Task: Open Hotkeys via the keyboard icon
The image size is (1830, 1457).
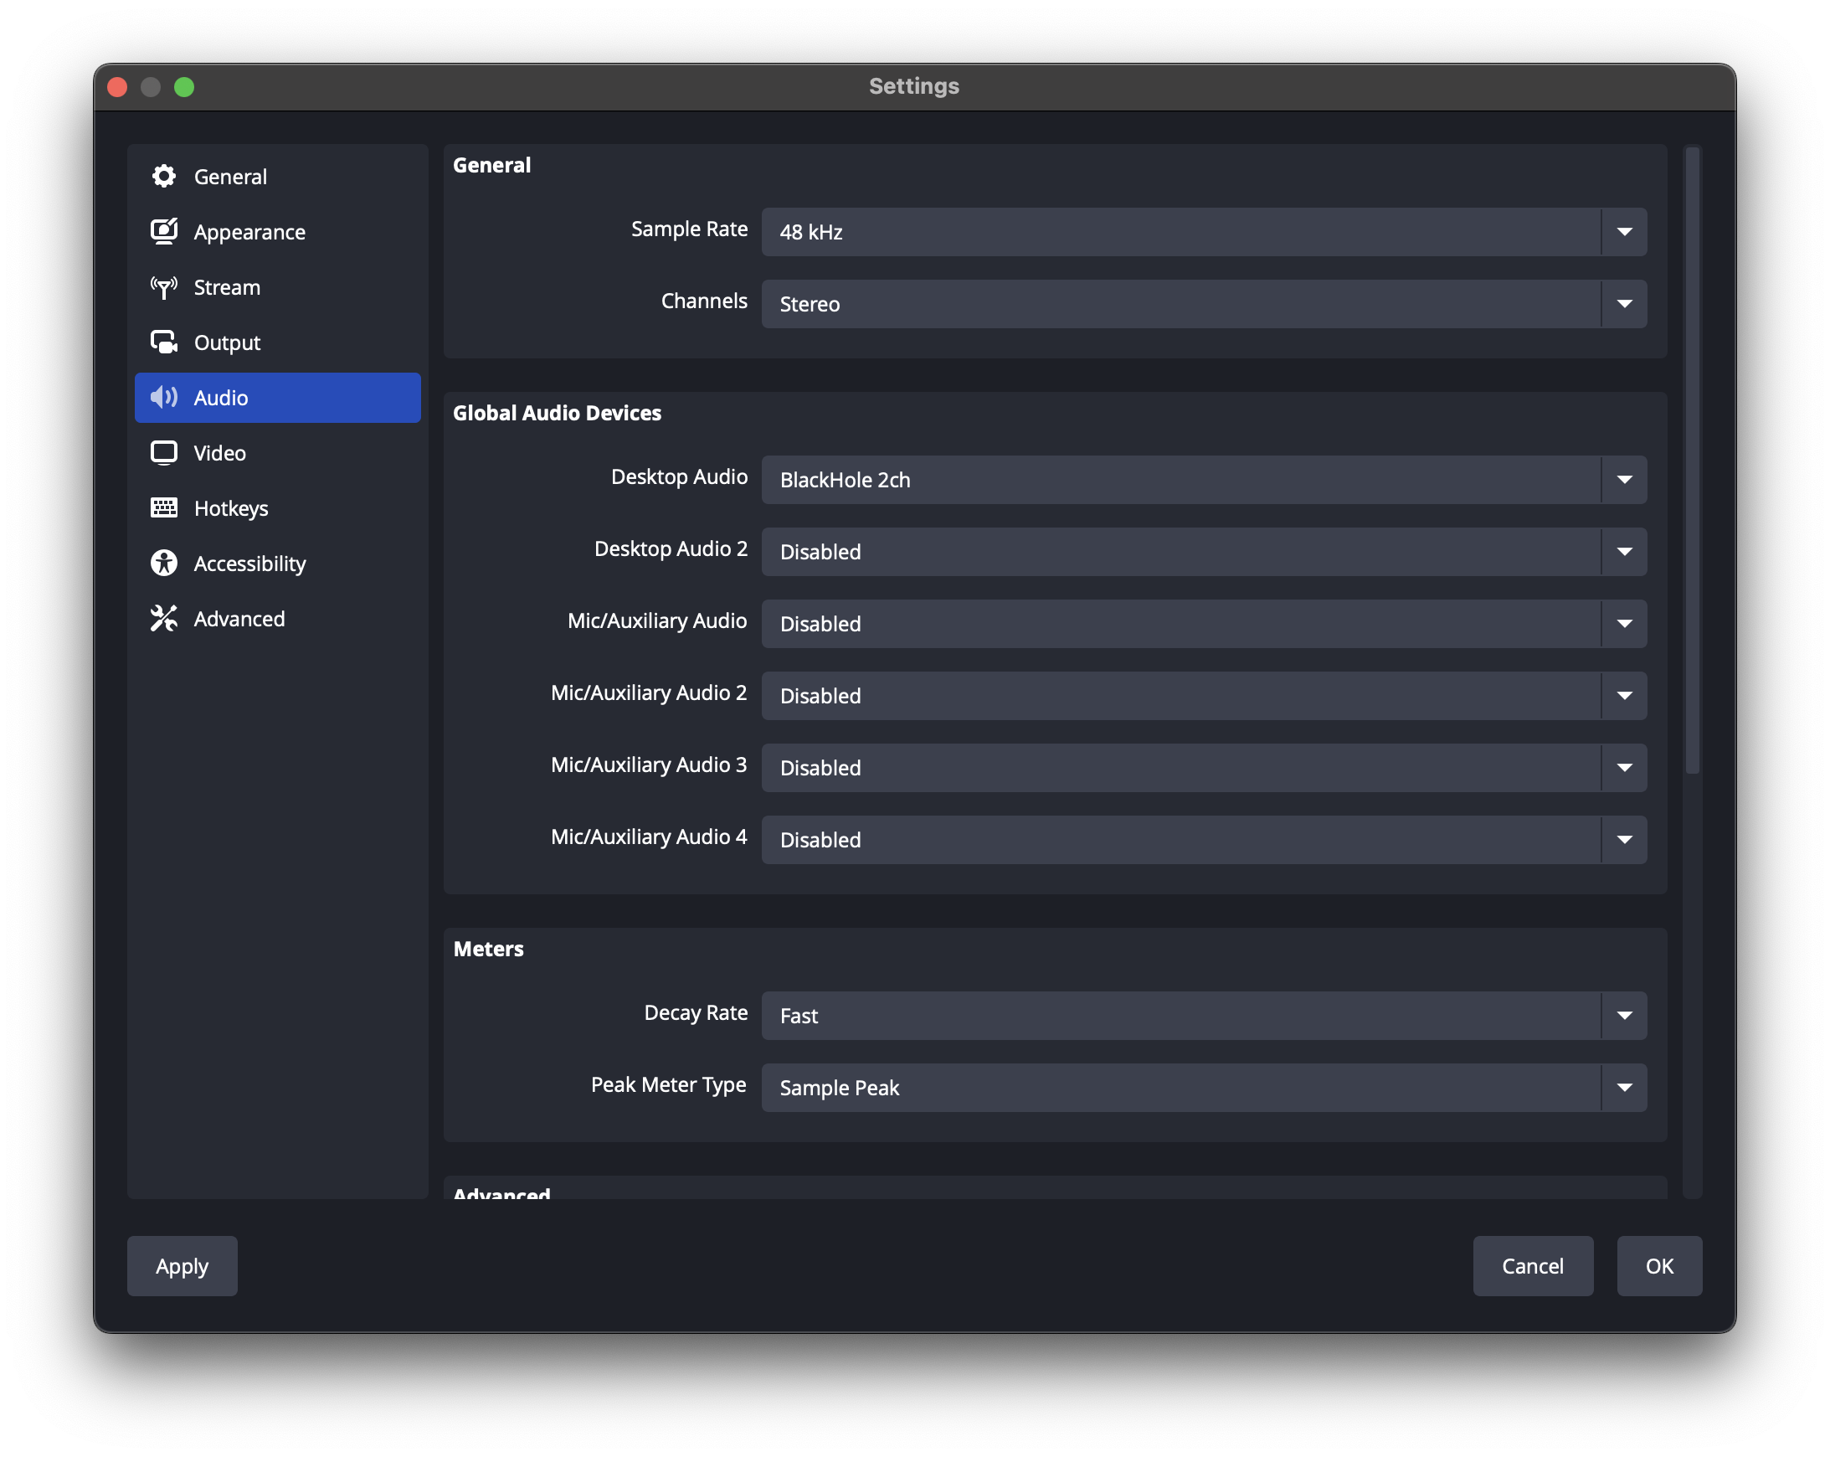Action: tap(164, 507)
